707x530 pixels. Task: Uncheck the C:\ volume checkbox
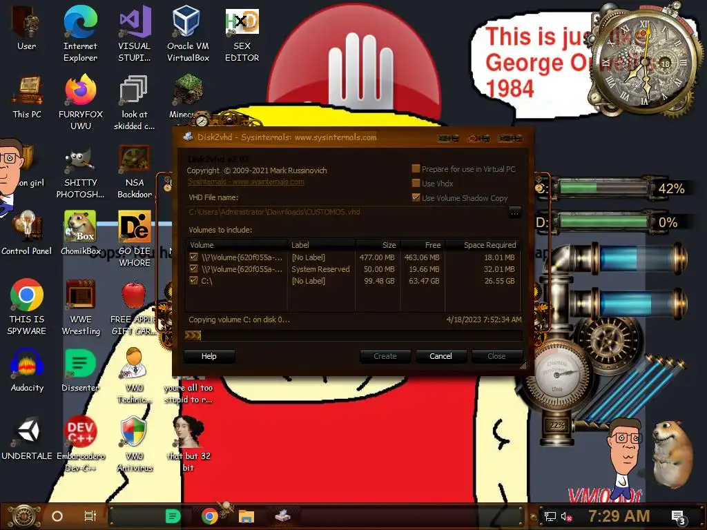pos(194,280)
